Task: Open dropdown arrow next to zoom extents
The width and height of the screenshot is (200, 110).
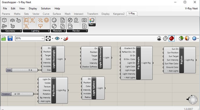Action: click(x=52, y=38)
